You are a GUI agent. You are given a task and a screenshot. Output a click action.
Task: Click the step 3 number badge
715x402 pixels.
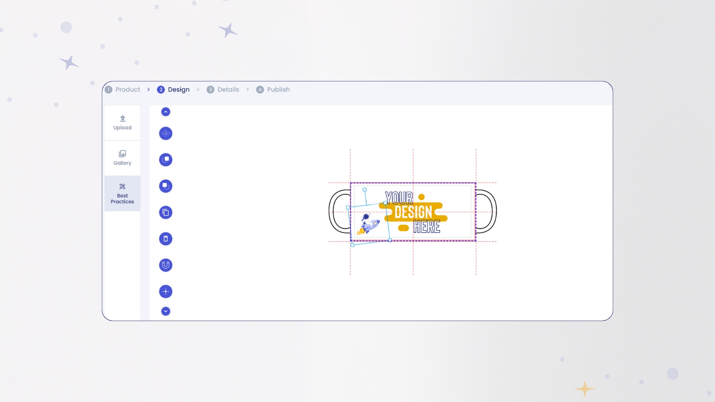tap(210, 90)
